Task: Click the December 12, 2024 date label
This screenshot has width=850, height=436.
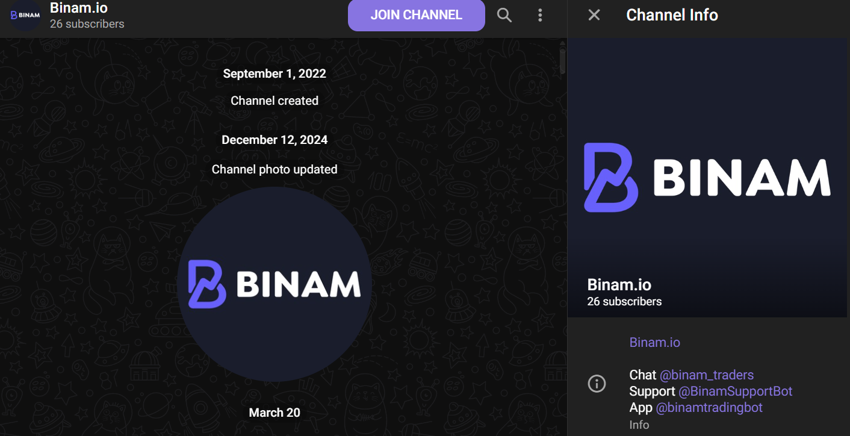Action: tap(275, 140)
